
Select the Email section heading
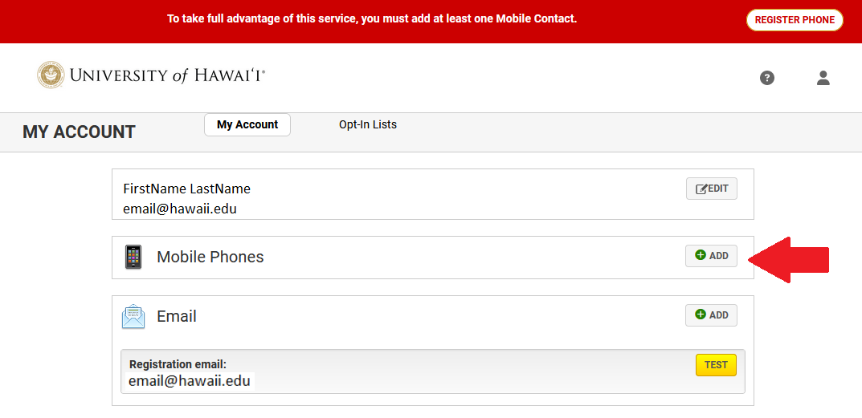[x=177, y=316]
